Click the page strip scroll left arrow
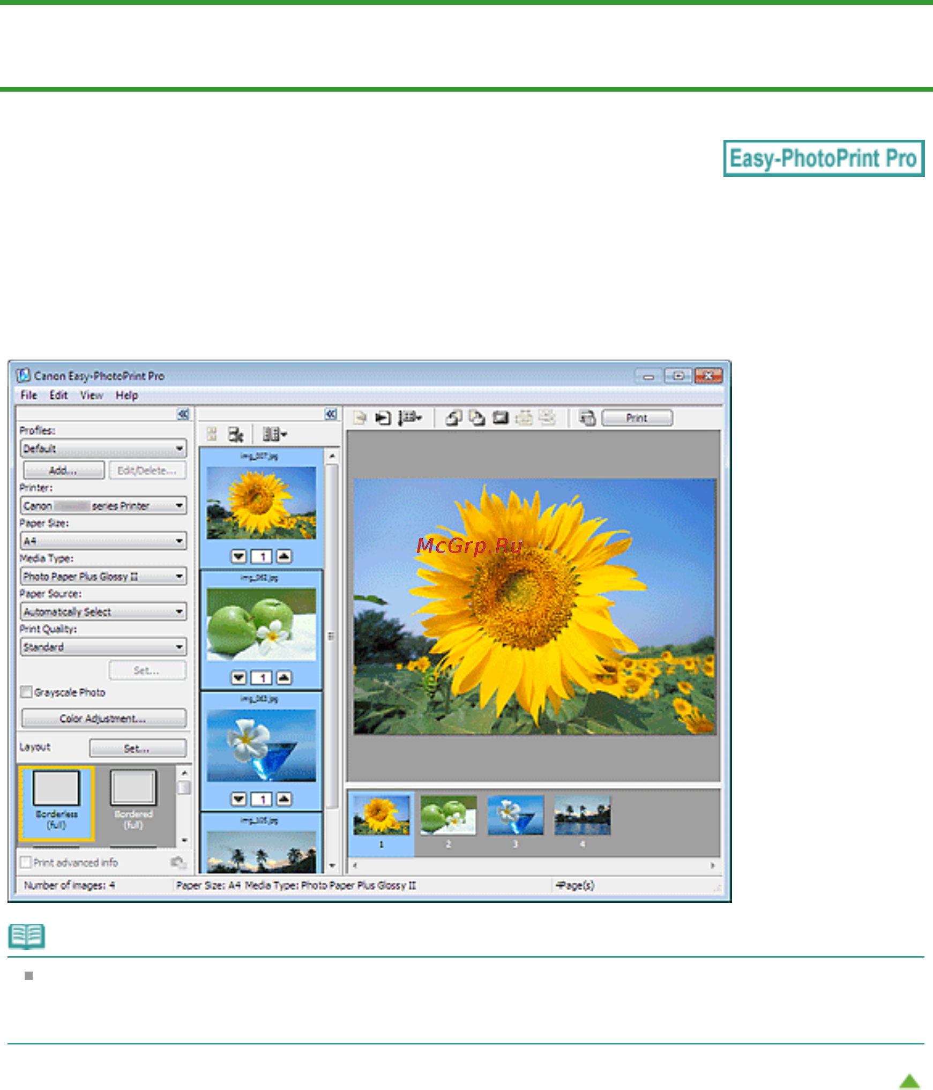933x1090 pixels. click(354, 865)
